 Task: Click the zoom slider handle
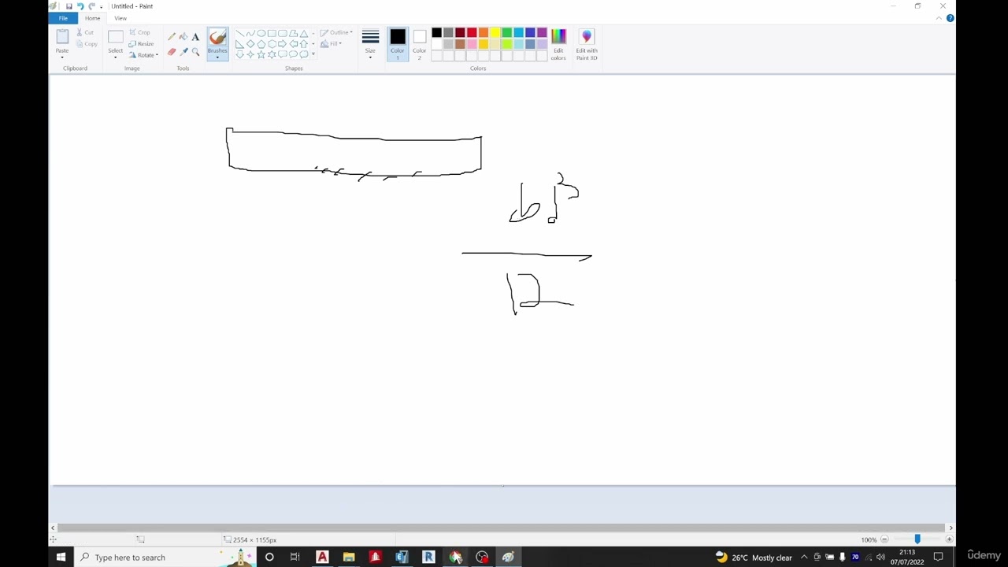(x=917, y=539)
